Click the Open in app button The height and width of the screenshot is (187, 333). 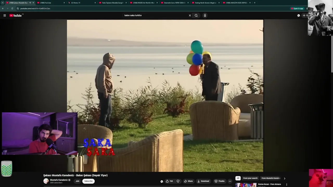point(297,9)
